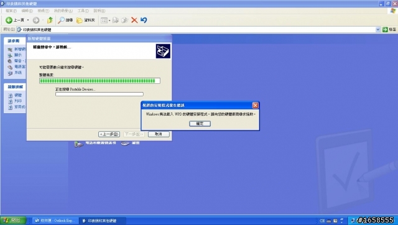Click the Move To toolbar icon

[116, 20]
